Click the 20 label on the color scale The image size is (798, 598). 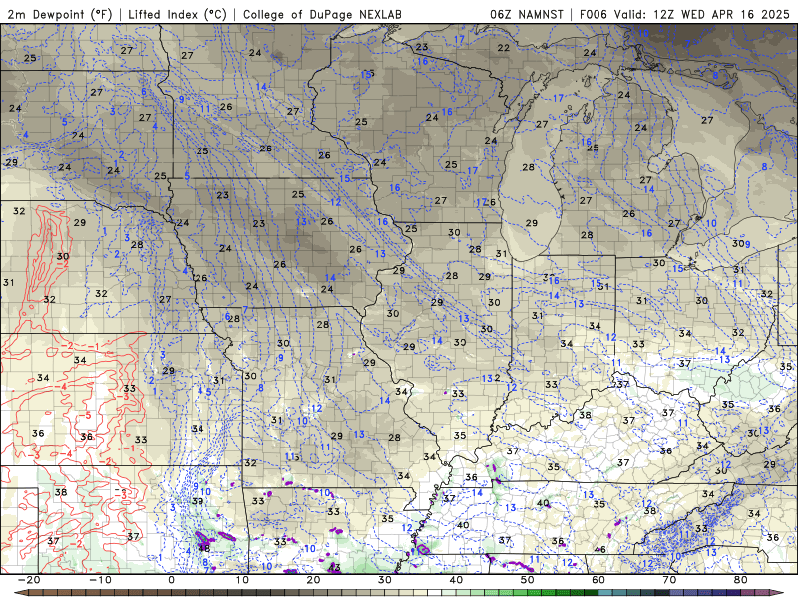pyautogui.click(x=313, y=580)
